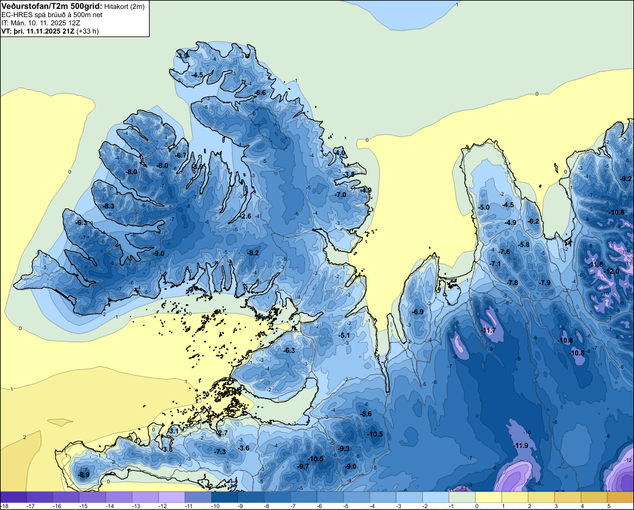This screenshot has width=634, height=510.
Task: Select the legend swatch labeled -15
Action: (93, 497)
